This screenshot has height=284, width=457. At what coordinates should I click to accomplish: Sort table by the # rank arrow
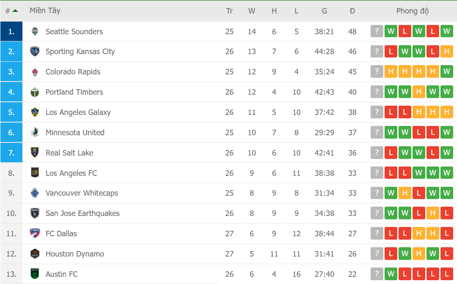15,11
